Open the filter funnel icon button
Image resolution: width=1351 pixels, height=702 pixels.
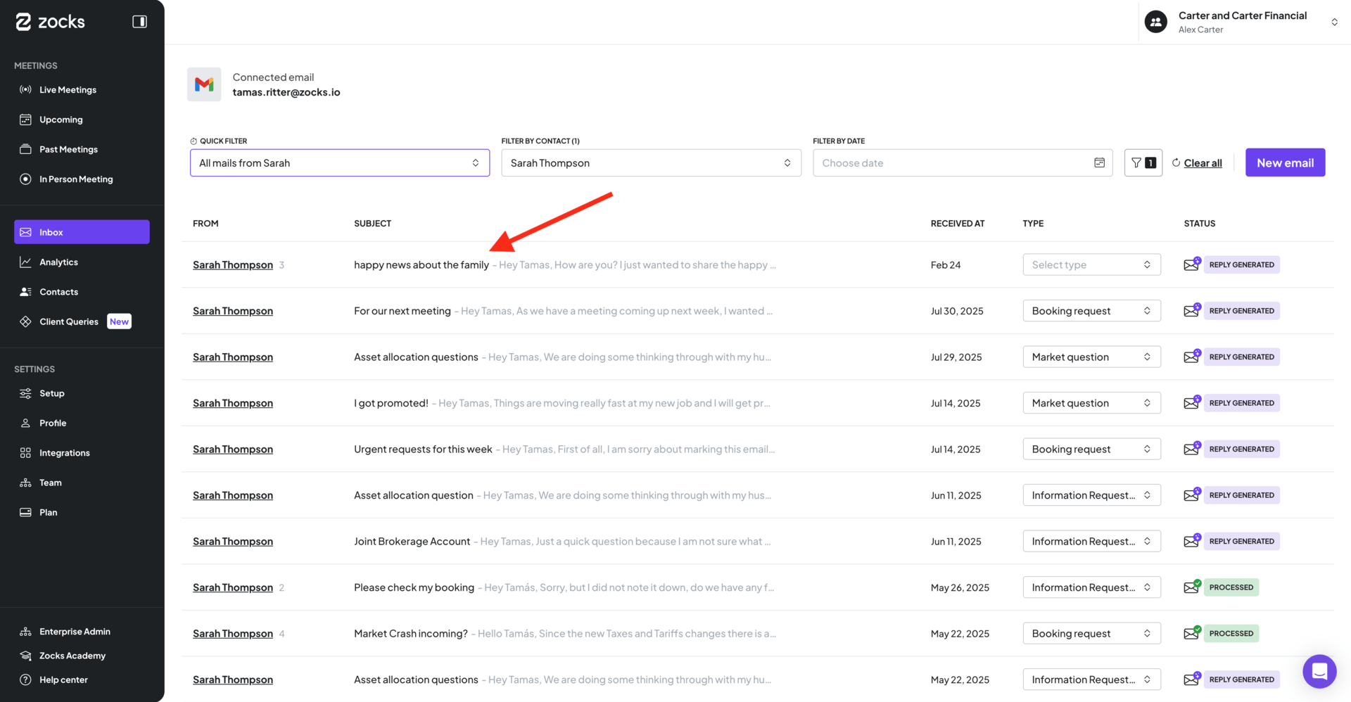(1142, 162)
